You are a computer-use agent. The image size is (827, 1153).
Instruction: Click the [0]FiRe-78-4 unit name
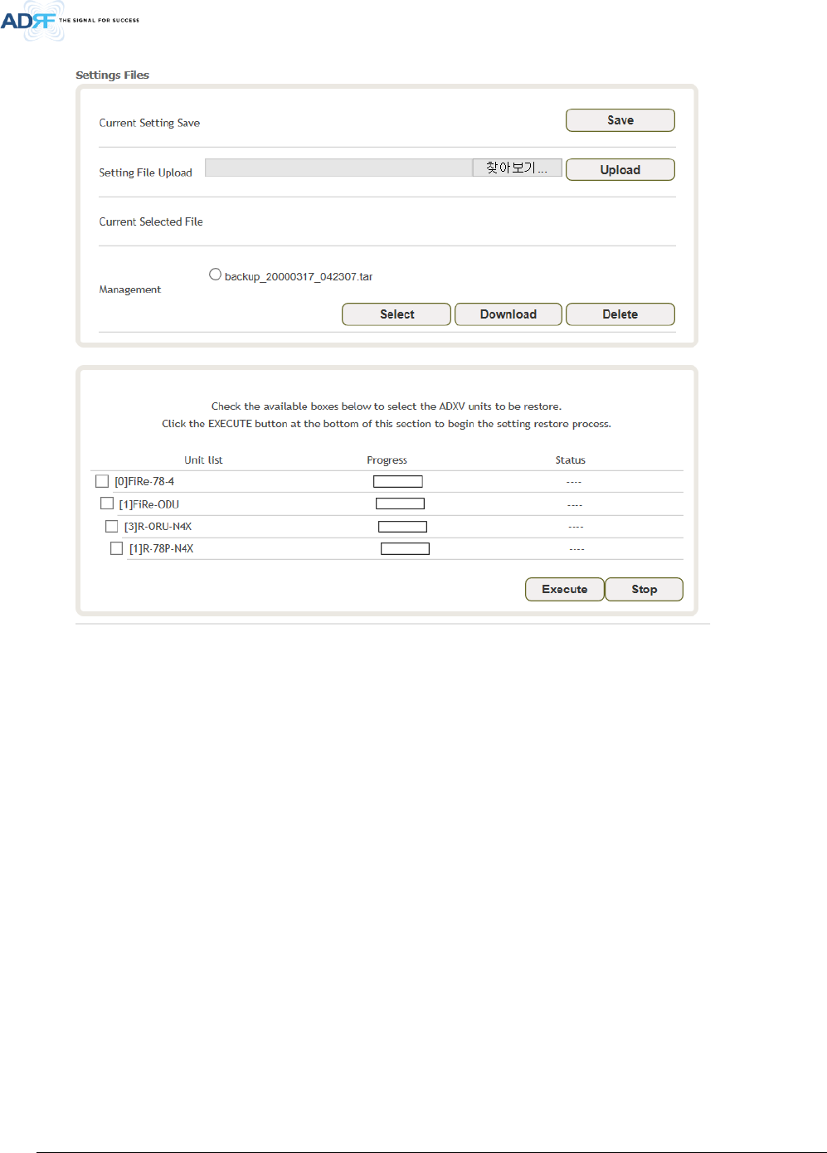144,481
